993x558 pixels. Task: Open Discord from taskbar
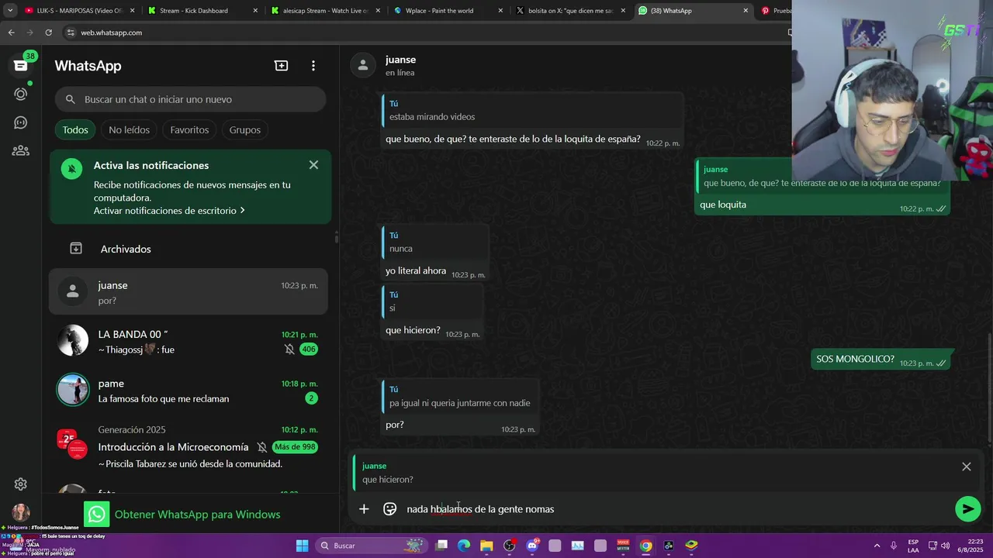[x=532, y=546]
